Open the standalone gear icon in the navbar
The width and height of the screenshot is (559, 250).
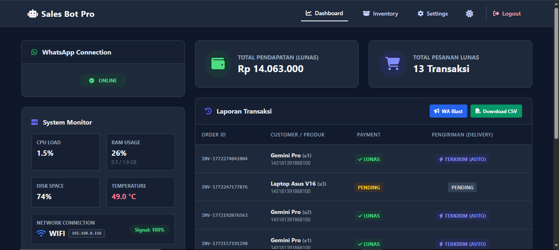[x=469, y=13]
